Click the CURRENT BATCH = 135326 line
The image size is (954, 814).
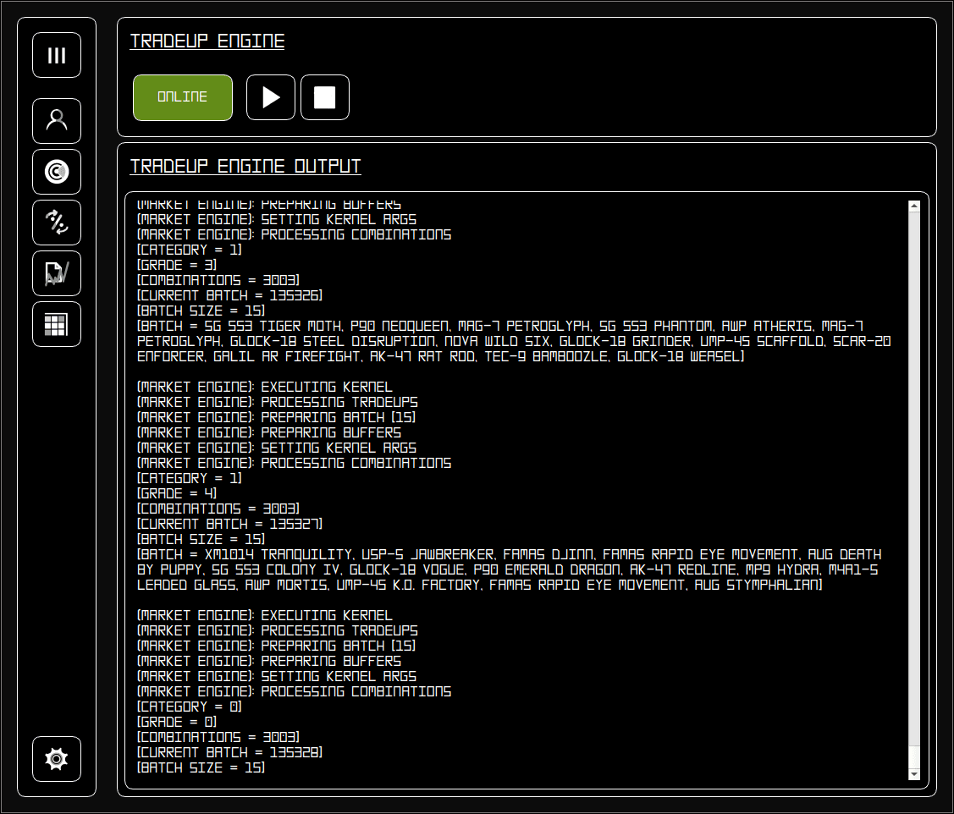pyautogui.click(x=229, y=295)
